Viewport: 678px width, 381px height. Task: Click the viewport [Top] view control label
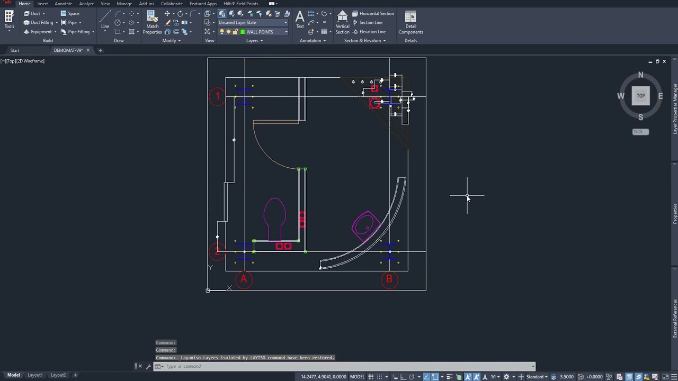[x=11, y=61]
